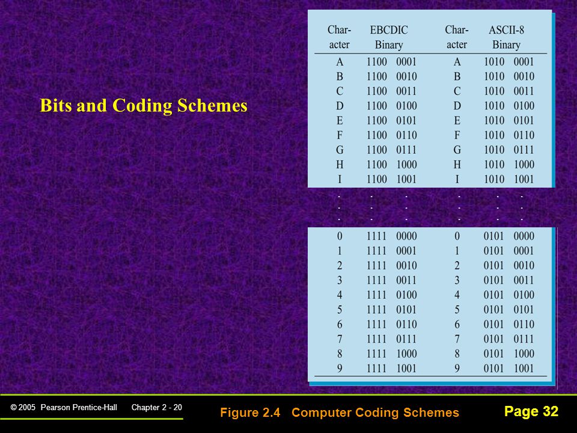Click EBCDIC code '1111 0001' for digit 1
This screenshot has width=577, height=433.
click(391, 251)
